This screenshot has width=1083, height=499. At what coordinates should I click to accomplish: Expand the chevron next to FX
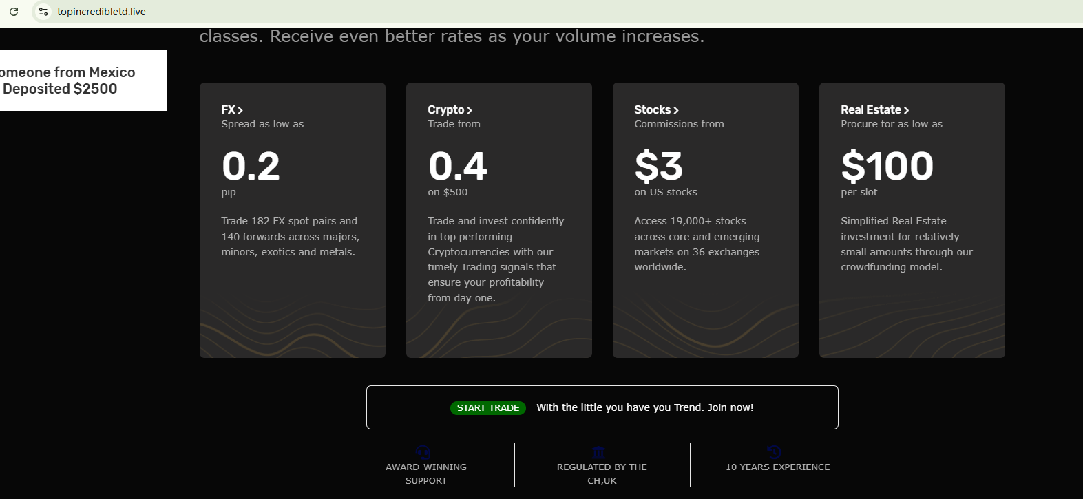click(240, 110)
